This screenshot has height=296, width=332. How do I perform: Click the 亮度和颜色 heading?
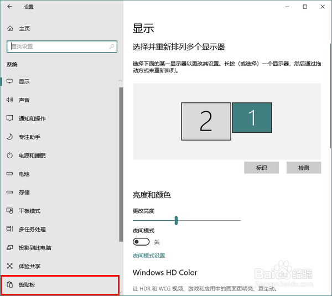point(152,195)
